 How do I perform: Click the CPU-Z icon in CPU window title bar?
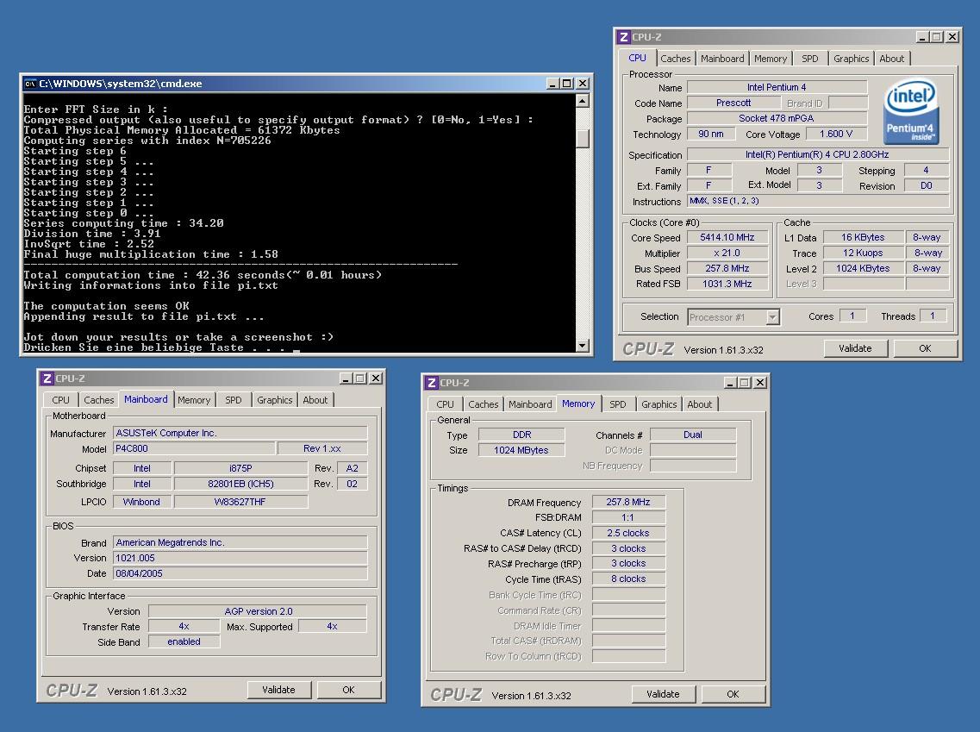tap(623, 37)
